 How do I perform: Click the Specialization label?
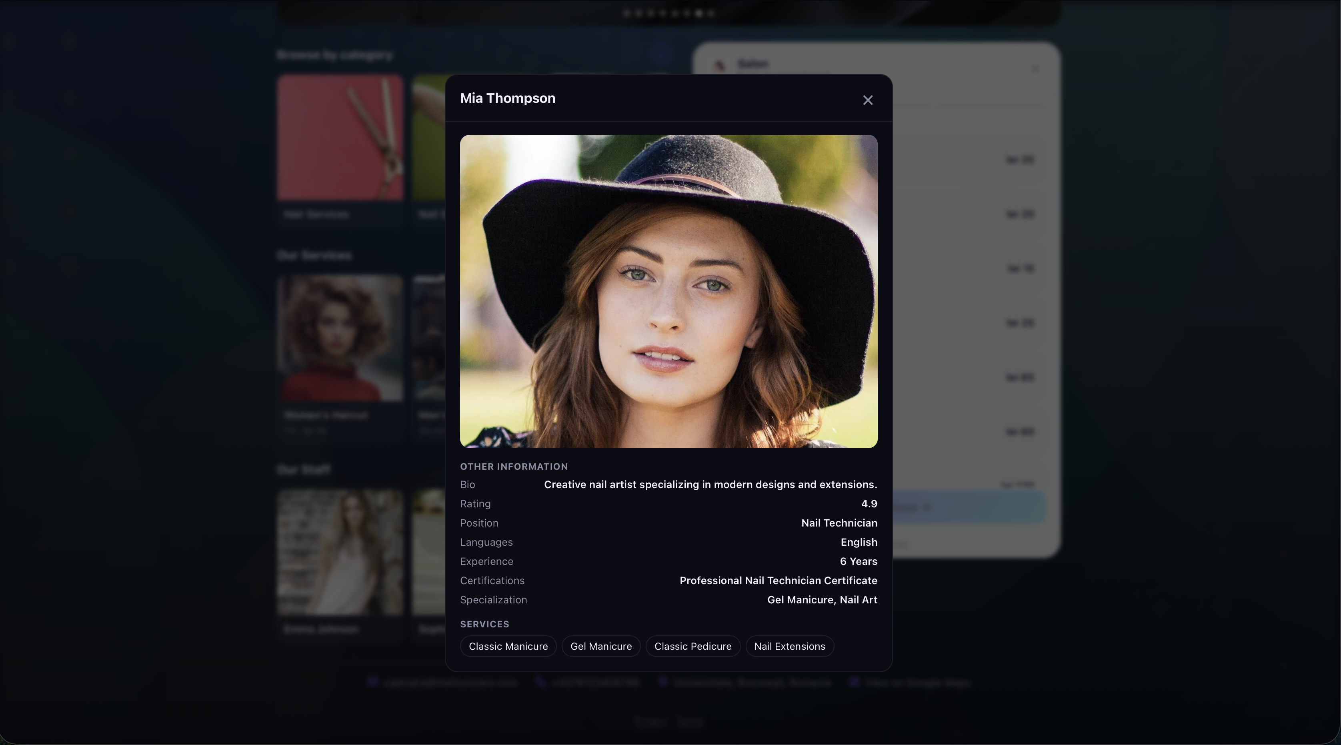(493, 600)
